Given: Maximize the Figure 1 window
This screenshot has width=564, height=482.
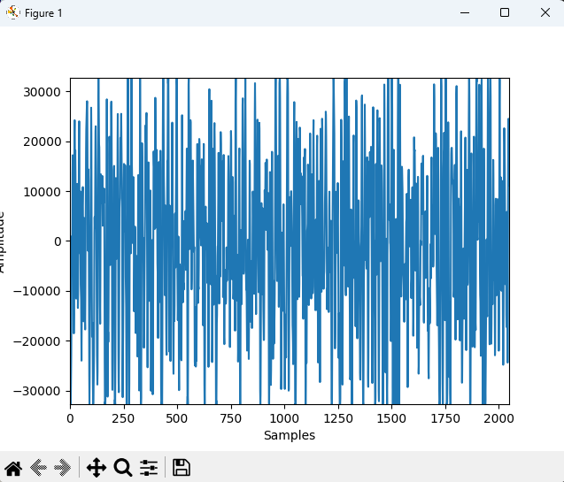Looking at the screenshot, I should 505,12.
